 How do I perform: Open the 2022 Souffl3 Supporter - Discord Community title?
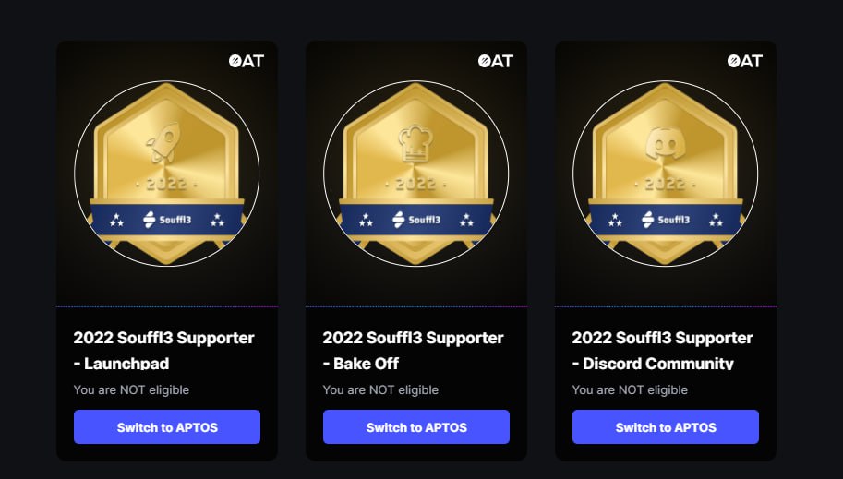pyautogui.click(x=662, y=350)
